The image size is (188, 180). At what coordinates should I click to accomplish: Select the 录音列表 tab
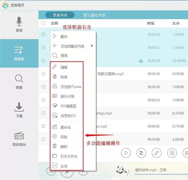point(60,15)
